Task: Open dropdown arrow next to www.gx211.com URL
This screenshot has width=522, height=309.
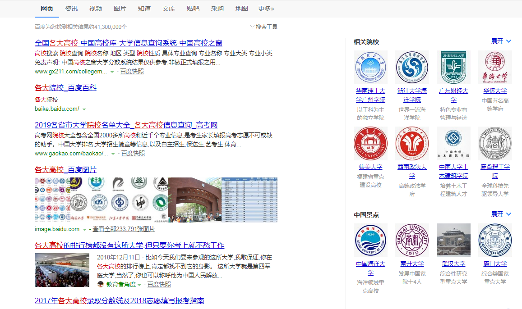Action: [x=112, y=72]
